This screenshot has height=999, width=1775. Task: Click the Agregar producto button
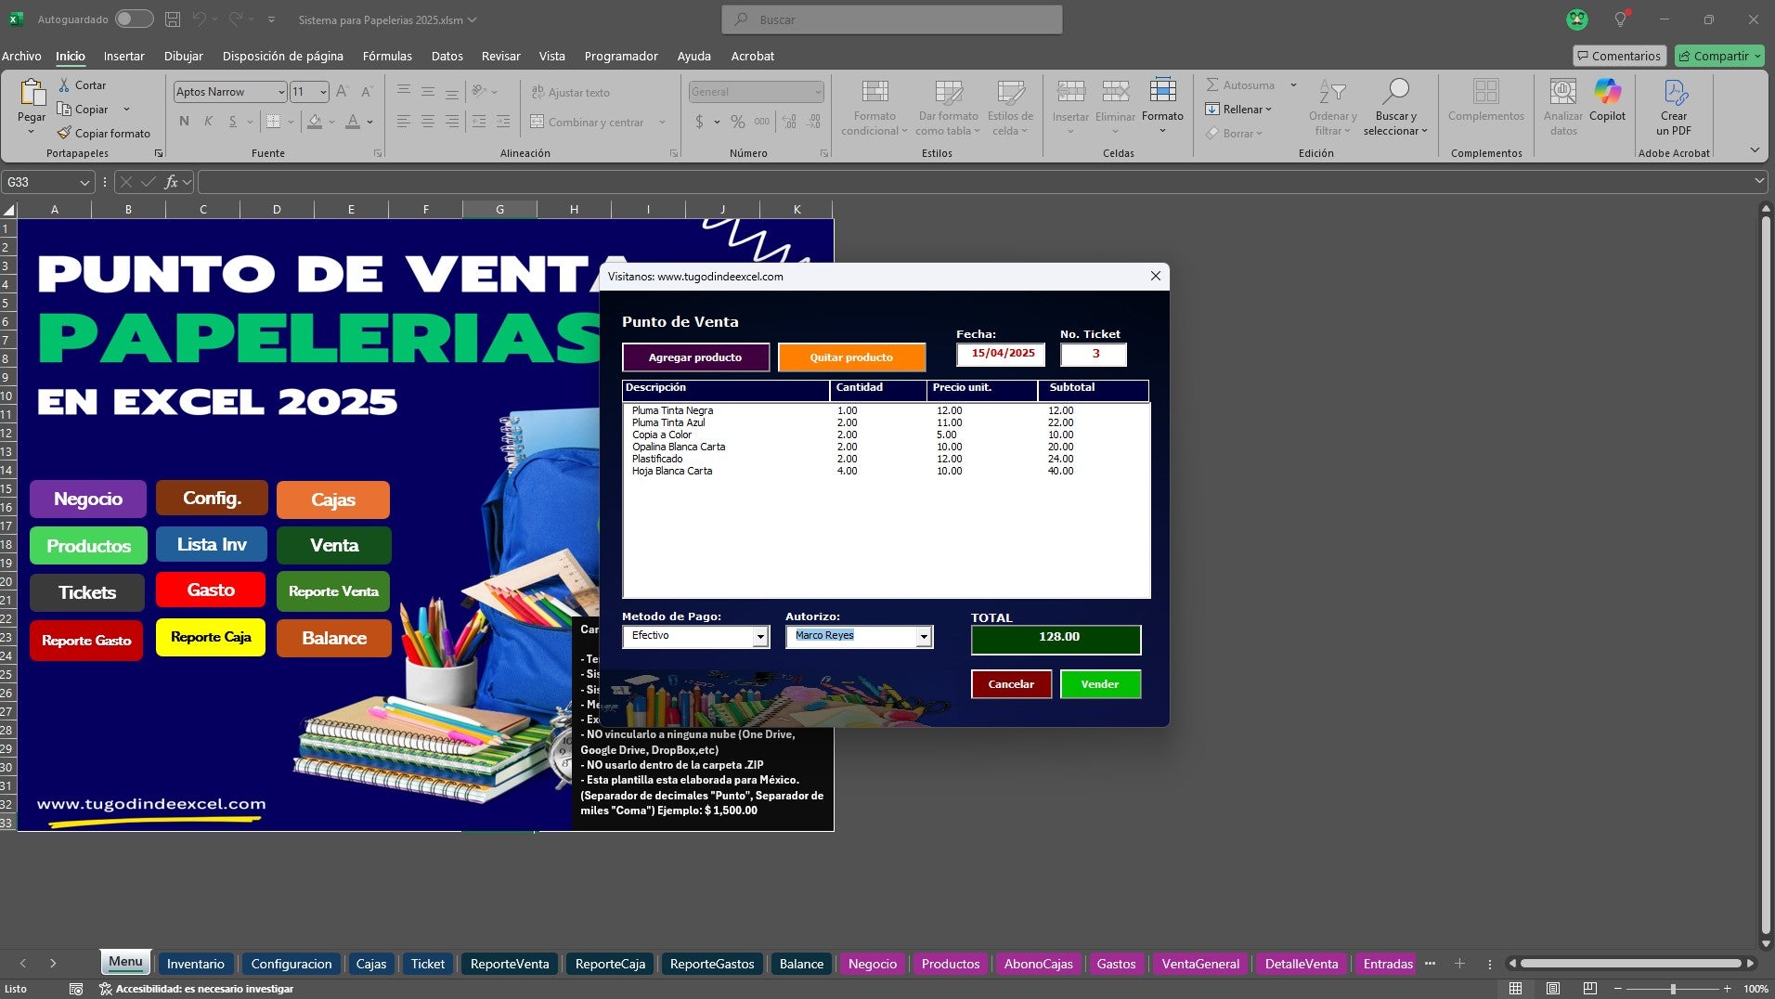(x=695, y=357)
